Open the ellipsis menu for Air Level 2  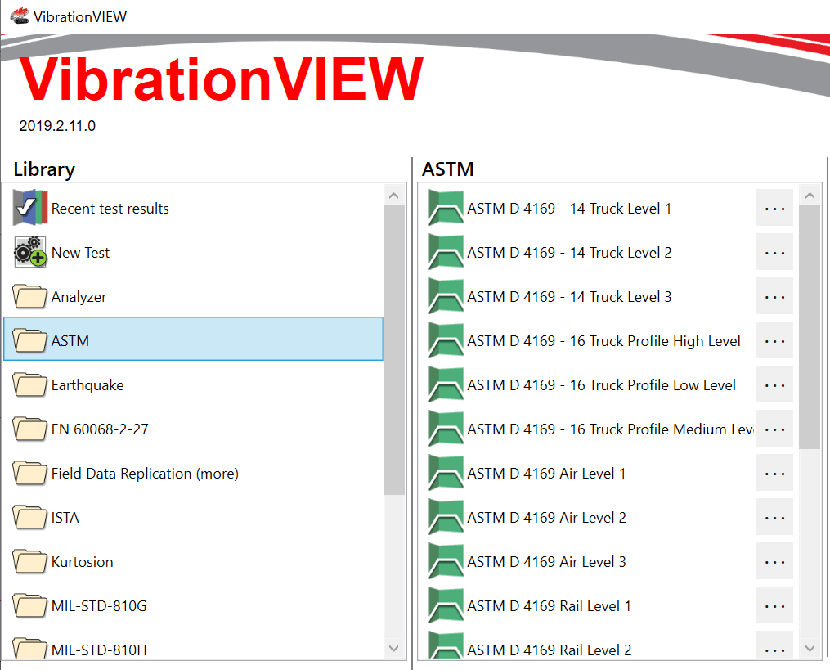coord(774,518)
